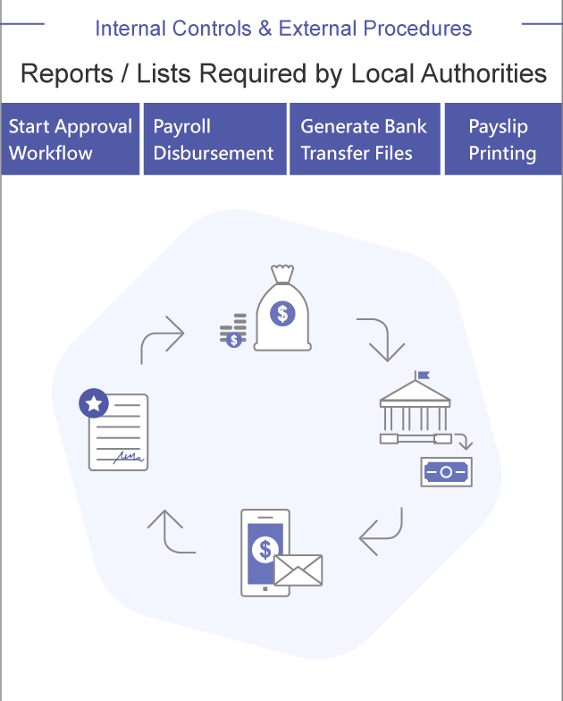Click the star badge on the document

[x=93, y=402]
